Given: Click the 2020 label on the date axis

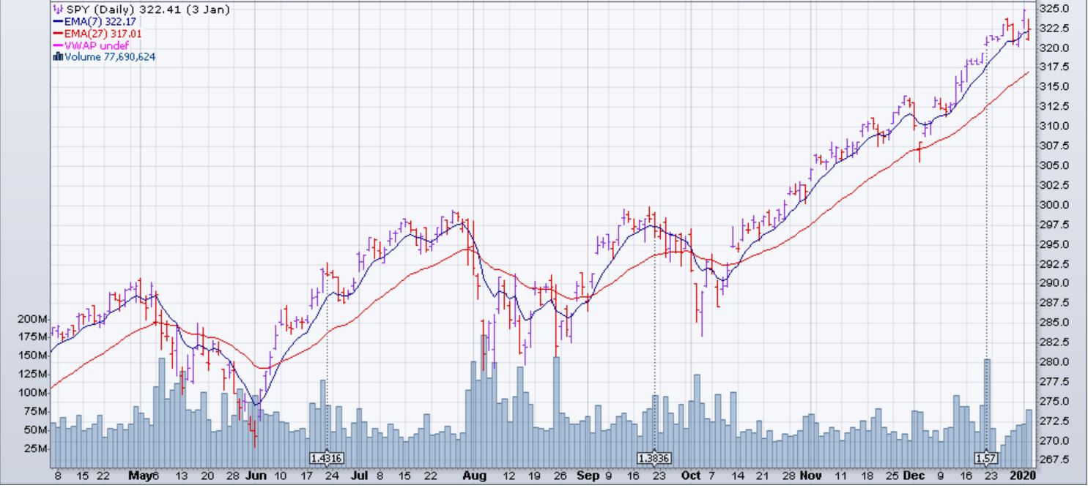Looking at the screenshot, I should 1022,476.
